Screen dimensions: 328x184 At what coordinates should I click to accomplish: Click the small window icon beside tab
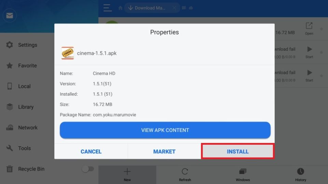click(x=184, y=8)
